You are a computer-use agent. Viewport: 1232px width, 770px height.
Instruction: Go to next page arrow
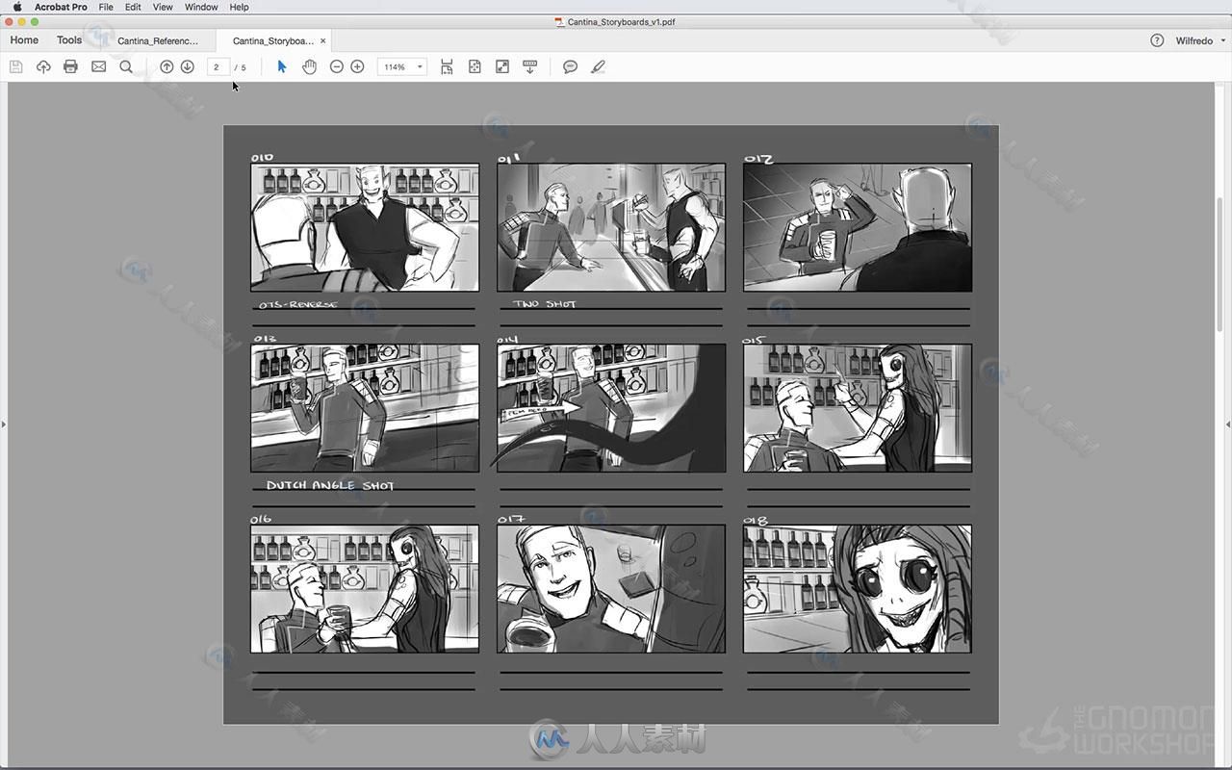click(x=188, y=66)
